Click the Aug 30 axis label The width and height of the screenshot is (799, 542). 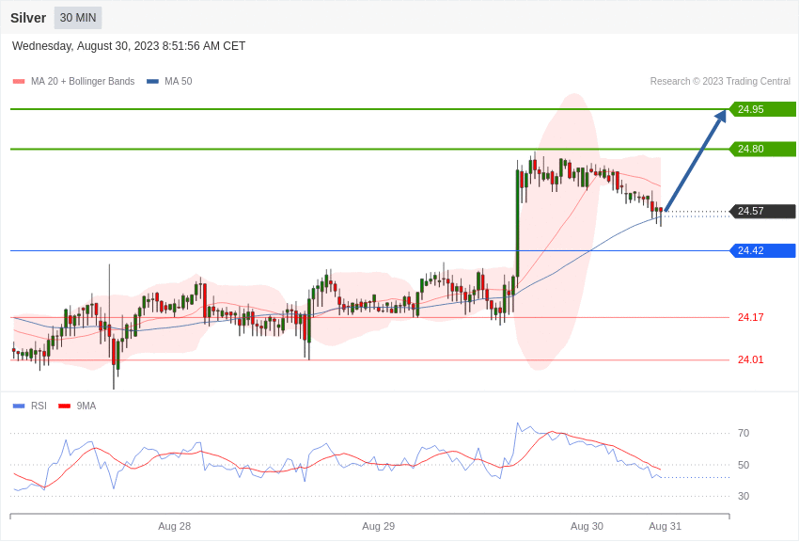pos(587,526)
